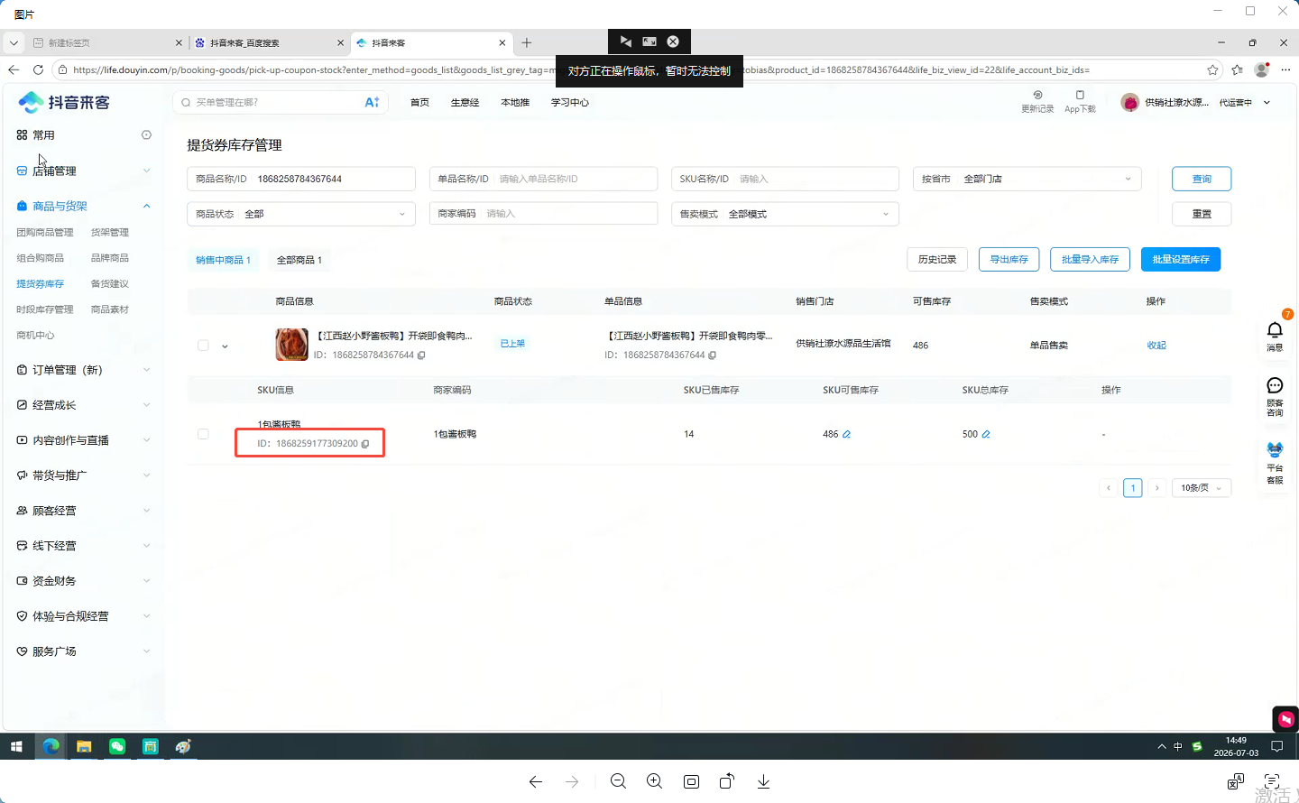Screen dimensions: 1299x803
Task: Edit the SKU可售库存 value 486
Action: tap(846, 435)
